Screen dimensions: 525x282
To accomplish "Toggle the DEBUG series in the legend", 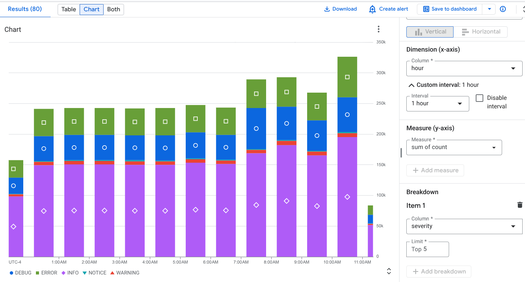I will point(21,273).
